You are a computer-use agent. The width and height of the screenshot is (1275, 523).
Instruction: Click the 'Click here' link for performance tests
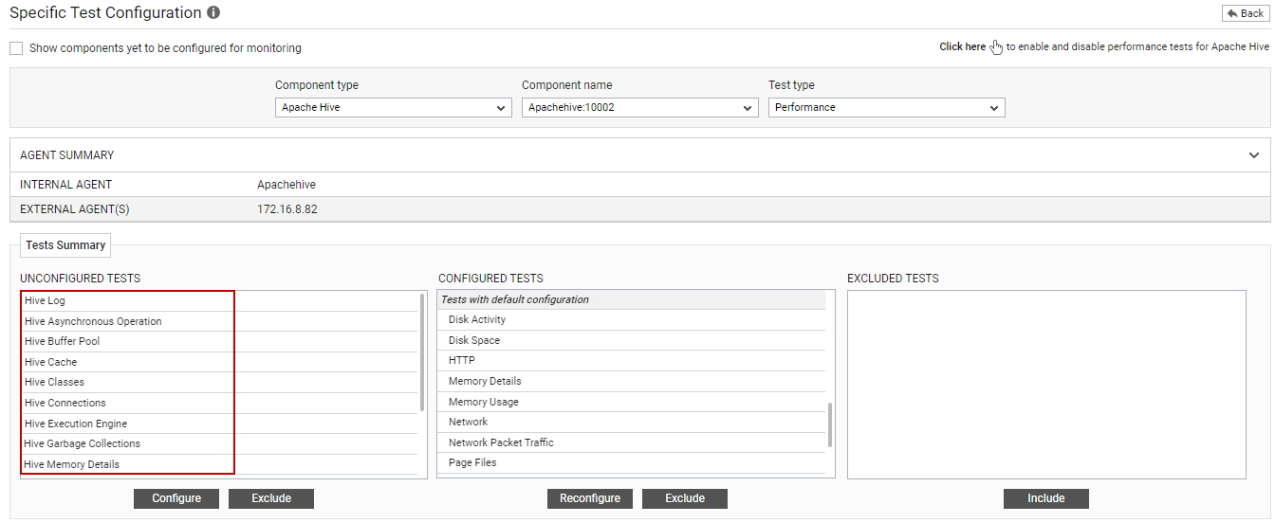pyautogui.click(x=962, y=46)
